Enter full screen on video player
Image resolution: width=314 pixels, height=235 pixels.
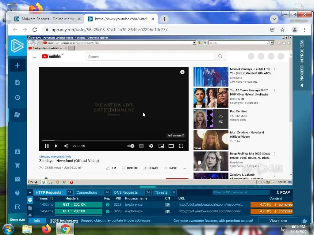tap(181, 146)
